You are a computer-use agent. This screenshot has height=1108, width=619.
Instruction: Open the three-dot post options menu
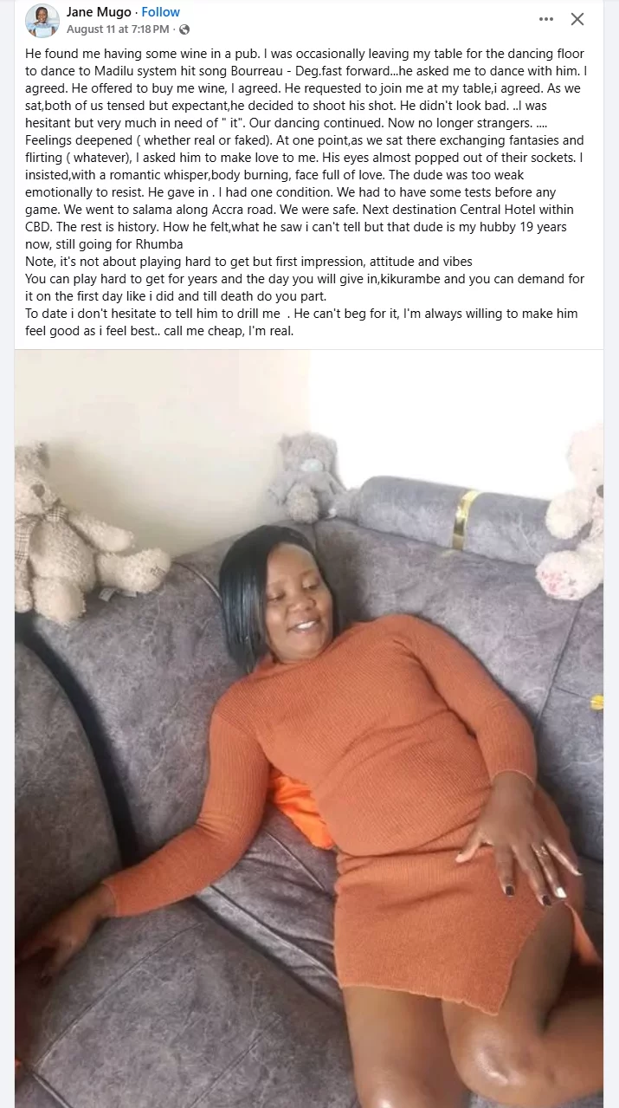(x=545, y=19)
